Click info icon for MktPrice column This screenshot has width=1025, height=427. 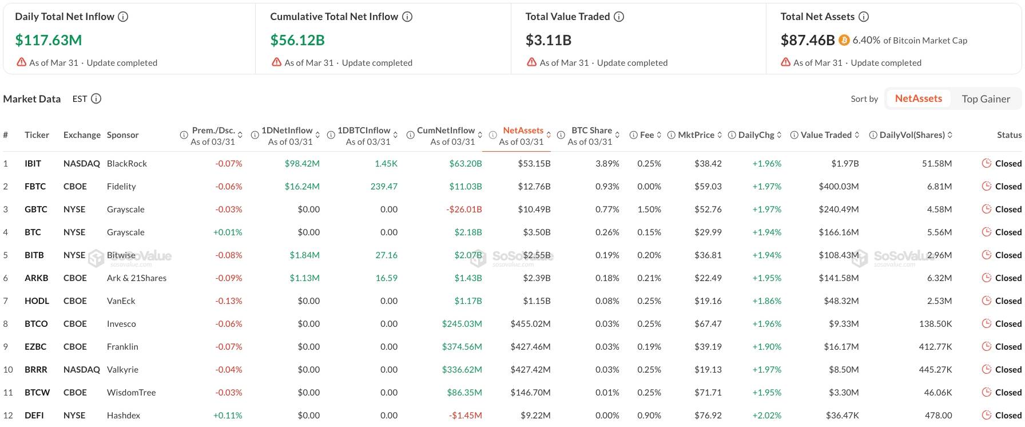[671, 135]
